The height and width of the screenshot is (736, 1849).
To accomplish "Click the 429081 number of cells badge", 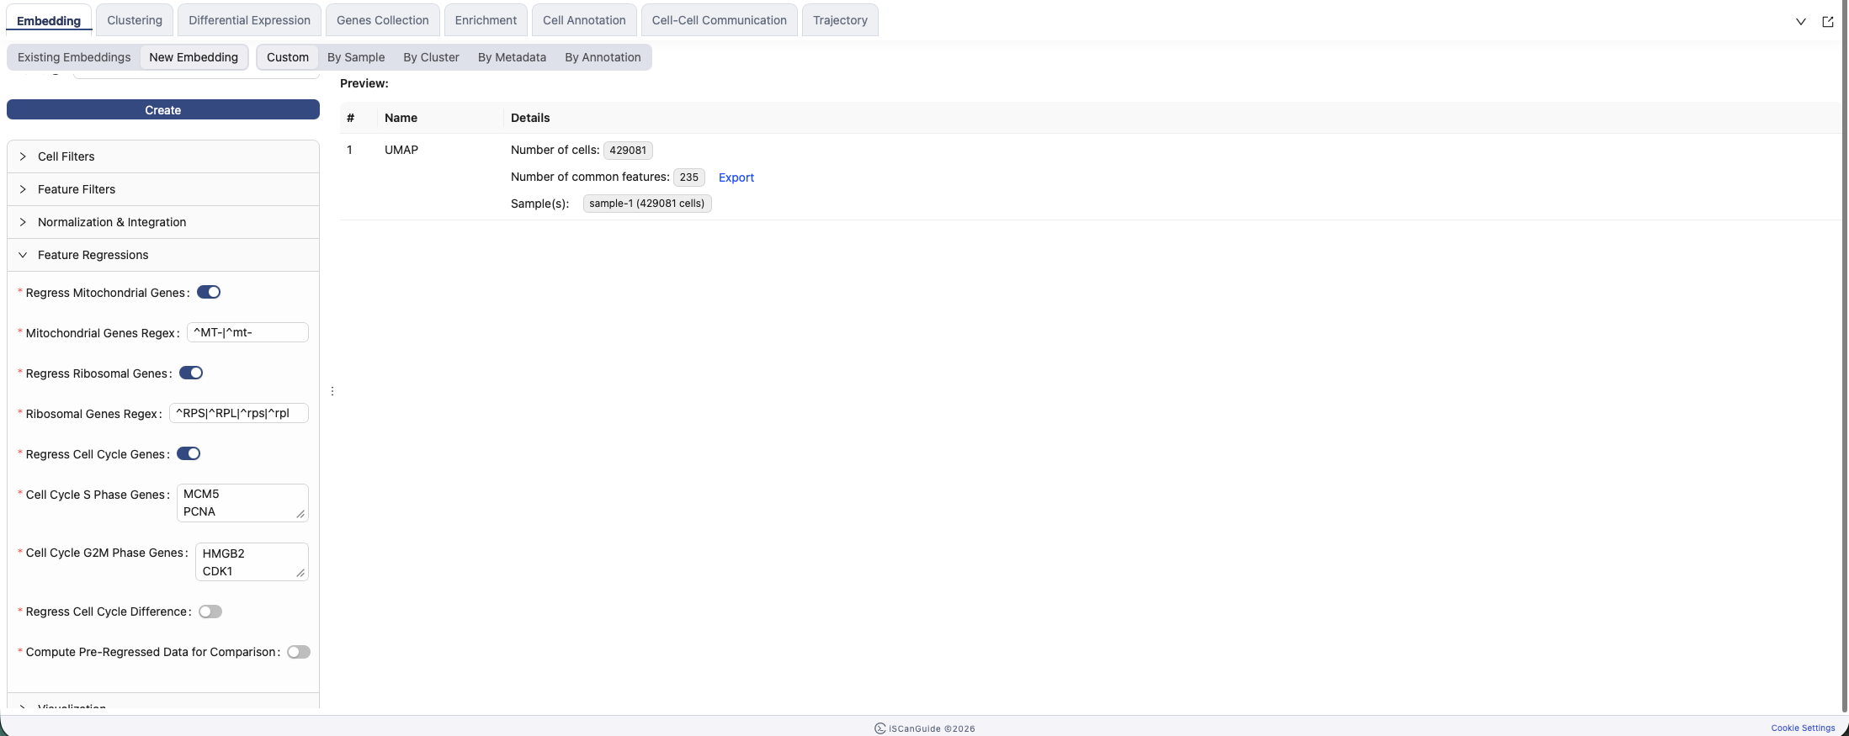I will 628,151.
